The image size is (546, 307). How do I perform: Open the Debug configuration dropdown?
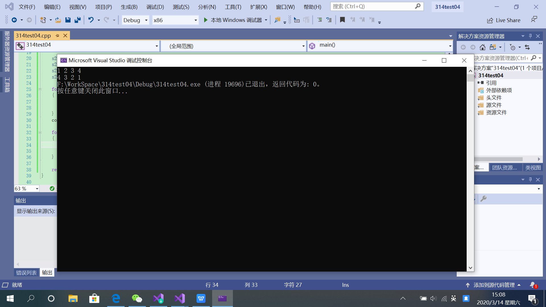146,20
